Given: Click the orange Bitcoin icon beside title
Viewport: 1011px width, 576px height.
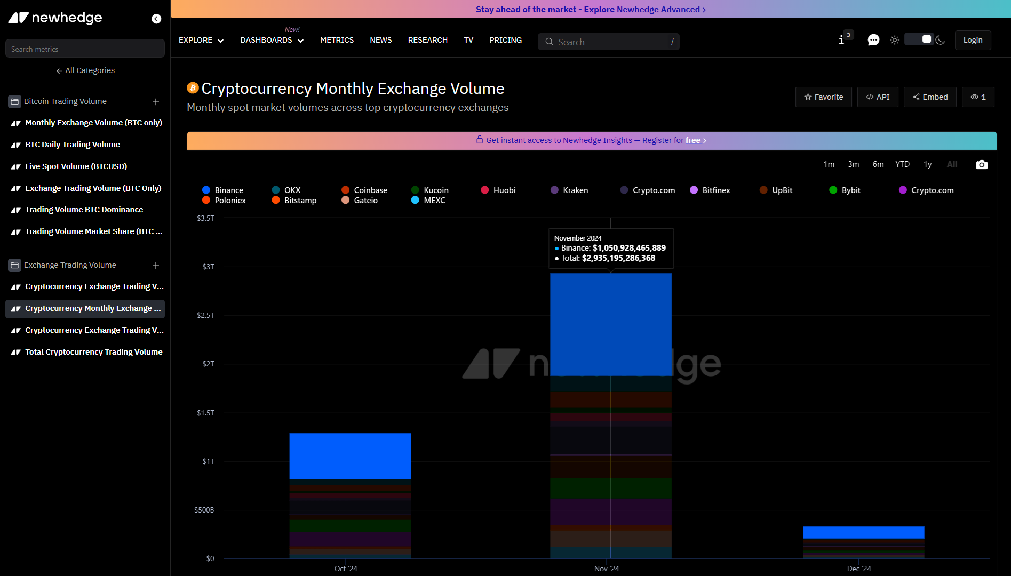Looking at the screenshot, I should (x=193, y=87).
